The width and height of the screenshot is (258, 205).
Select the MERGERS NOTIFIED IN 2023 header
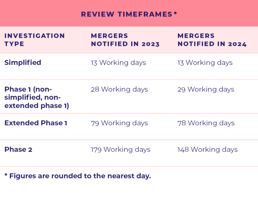[125, 40]
